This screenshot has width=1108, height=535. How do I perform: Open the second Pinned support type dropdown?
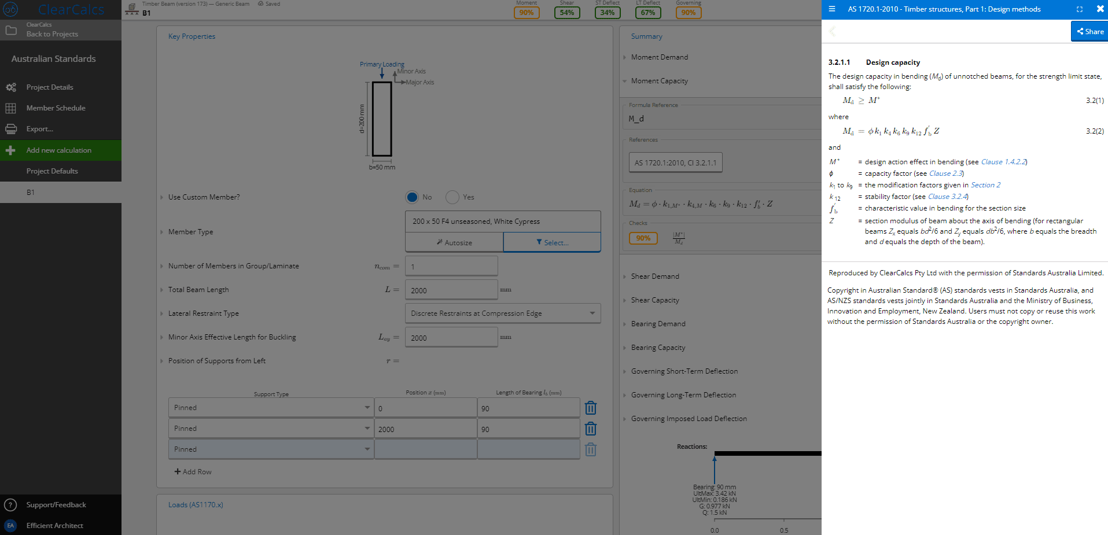[271, 429]
